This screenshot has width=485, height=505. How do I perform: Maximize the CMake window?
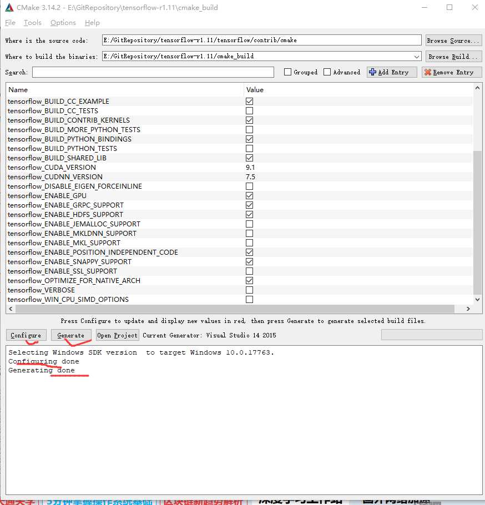pyautogui.click(x=449, y=7)
